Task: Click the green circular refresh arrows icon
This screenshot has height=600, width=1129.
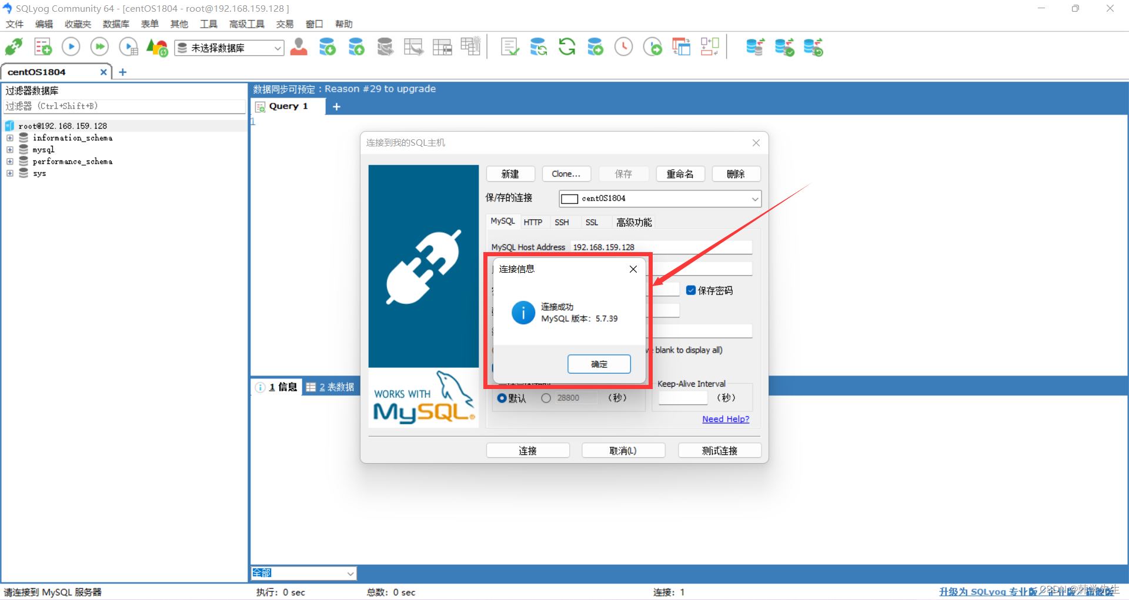Action: tap(567, 46)
